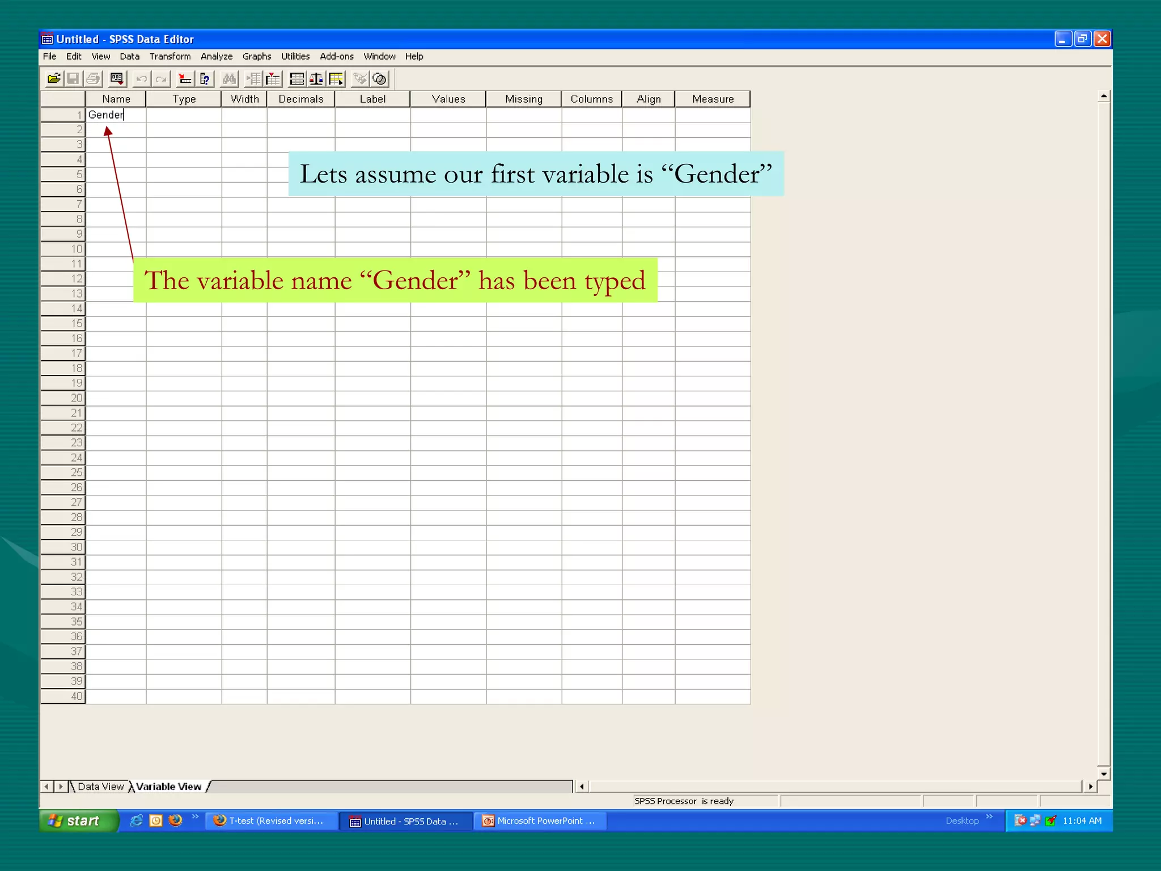
Task: Open the Analyze menu
Action: click(217, 56)
